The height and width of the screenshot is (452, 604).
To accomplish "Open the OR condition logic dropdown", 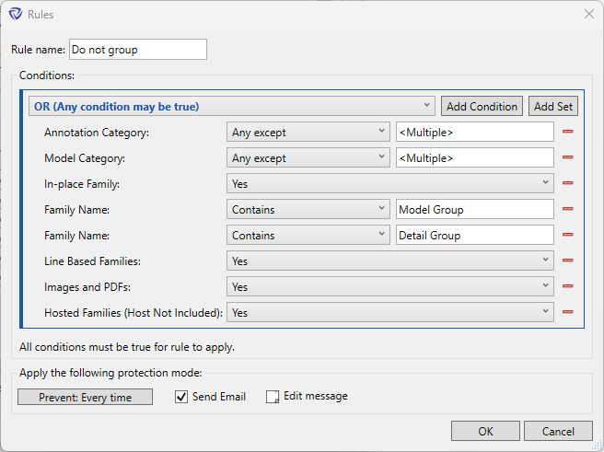I will 232,106.
